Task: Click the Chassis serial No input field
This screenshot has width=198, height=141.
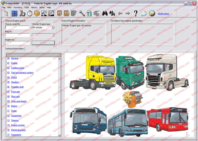Action: tap(17, 27)
